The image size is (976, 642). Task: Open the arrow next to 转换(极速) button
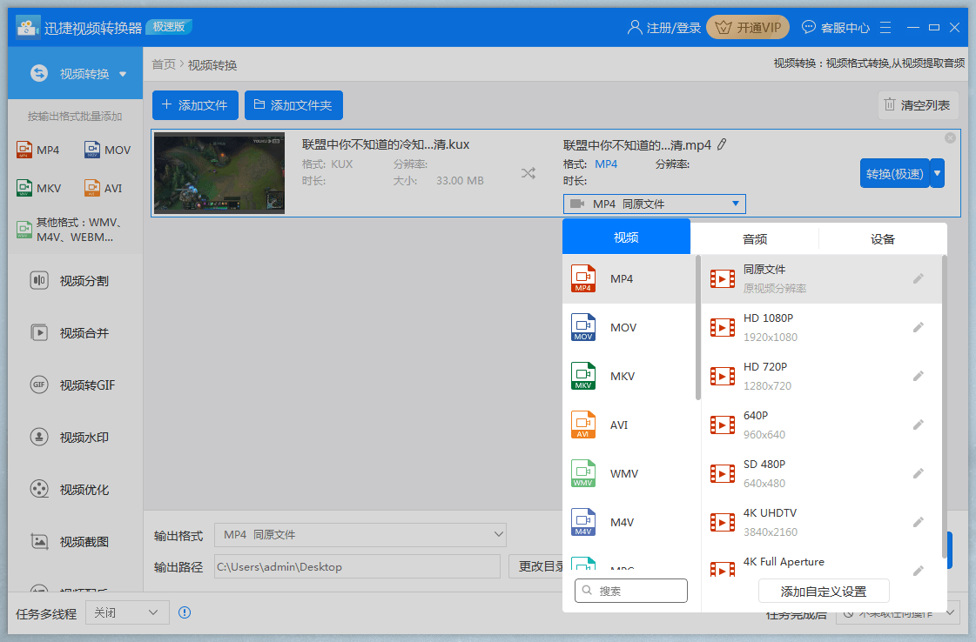tap(938, 173)
